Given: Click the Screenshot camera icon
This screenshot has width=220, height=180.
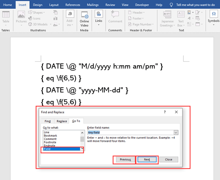Looking at the screenshot, I should coord(55,25).
